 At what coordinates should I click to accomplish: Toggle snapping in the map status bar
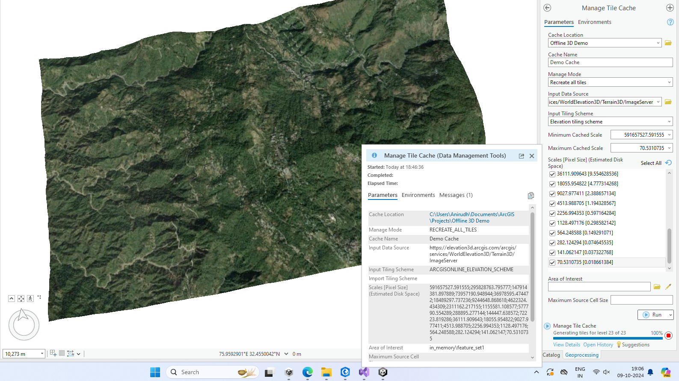(71, 353)
